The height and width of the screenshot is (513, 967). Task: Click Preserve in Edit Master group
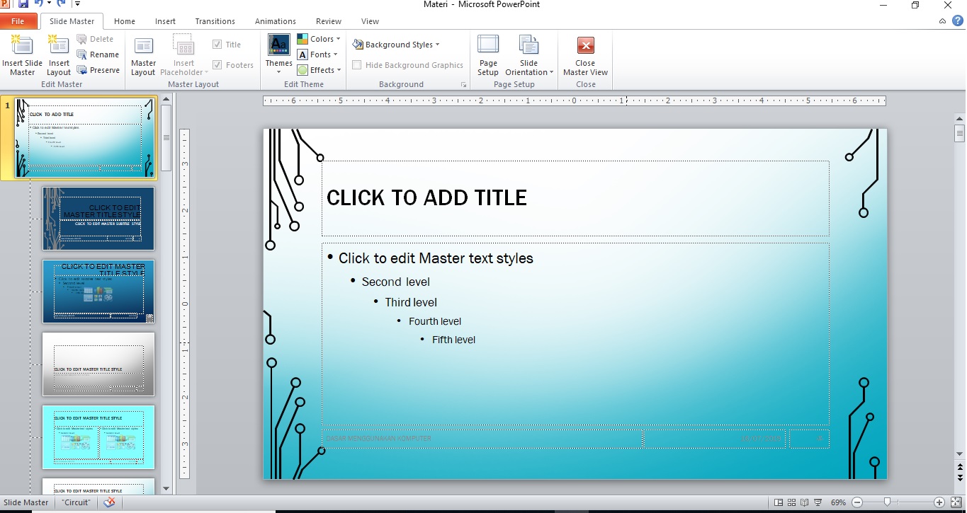pos(98,70)
